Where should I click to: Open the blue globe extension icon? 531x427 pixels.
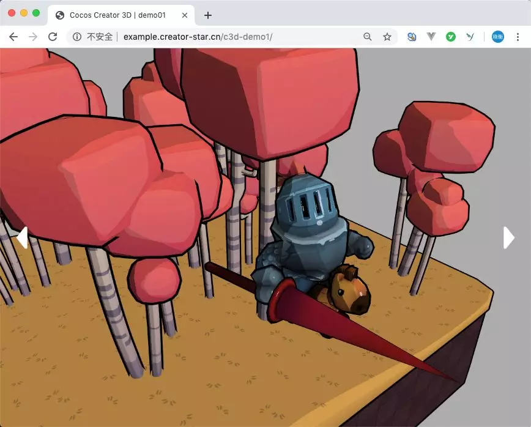click(412, 37)
